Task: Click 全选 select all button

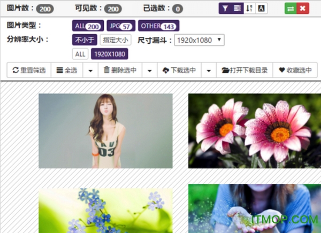Action: [67, 70]
